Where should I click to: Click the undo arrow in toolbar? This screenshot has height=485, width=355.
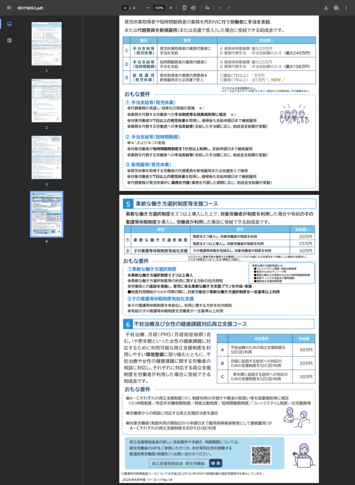pyautogui.click(x=220, y=8)
